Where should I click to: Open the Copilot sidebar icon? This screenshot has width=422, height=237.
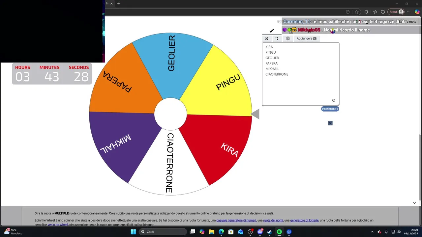(417, 12)
